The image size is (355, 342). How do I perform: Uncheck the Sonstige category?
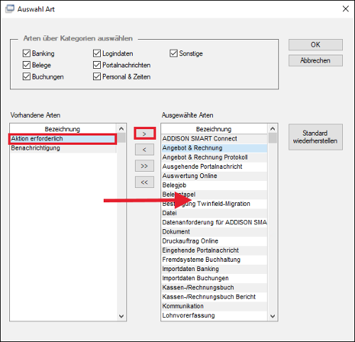[173, 53]
